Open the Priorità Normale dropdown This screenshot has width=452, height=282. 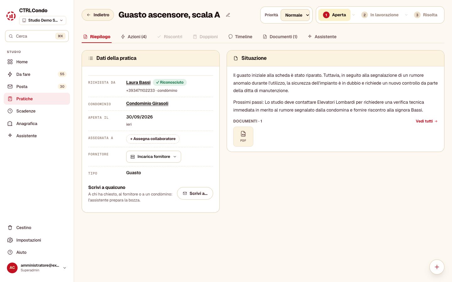(295, 15)
